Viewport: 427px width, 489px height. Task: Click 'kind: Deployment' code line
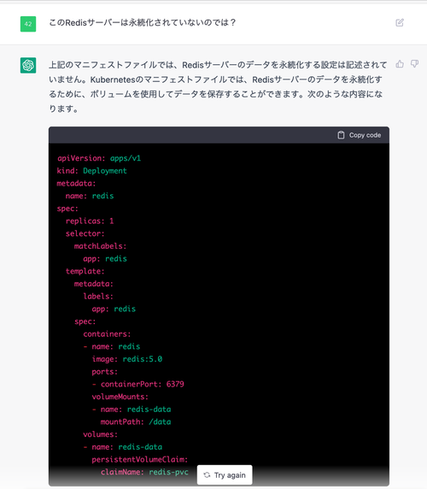pyautogui.click(x=92, y=171)
